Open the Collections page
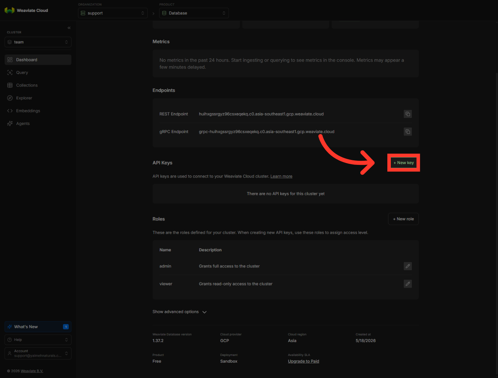The height and width of the screenshot is (378, 498). click(38, 85)
